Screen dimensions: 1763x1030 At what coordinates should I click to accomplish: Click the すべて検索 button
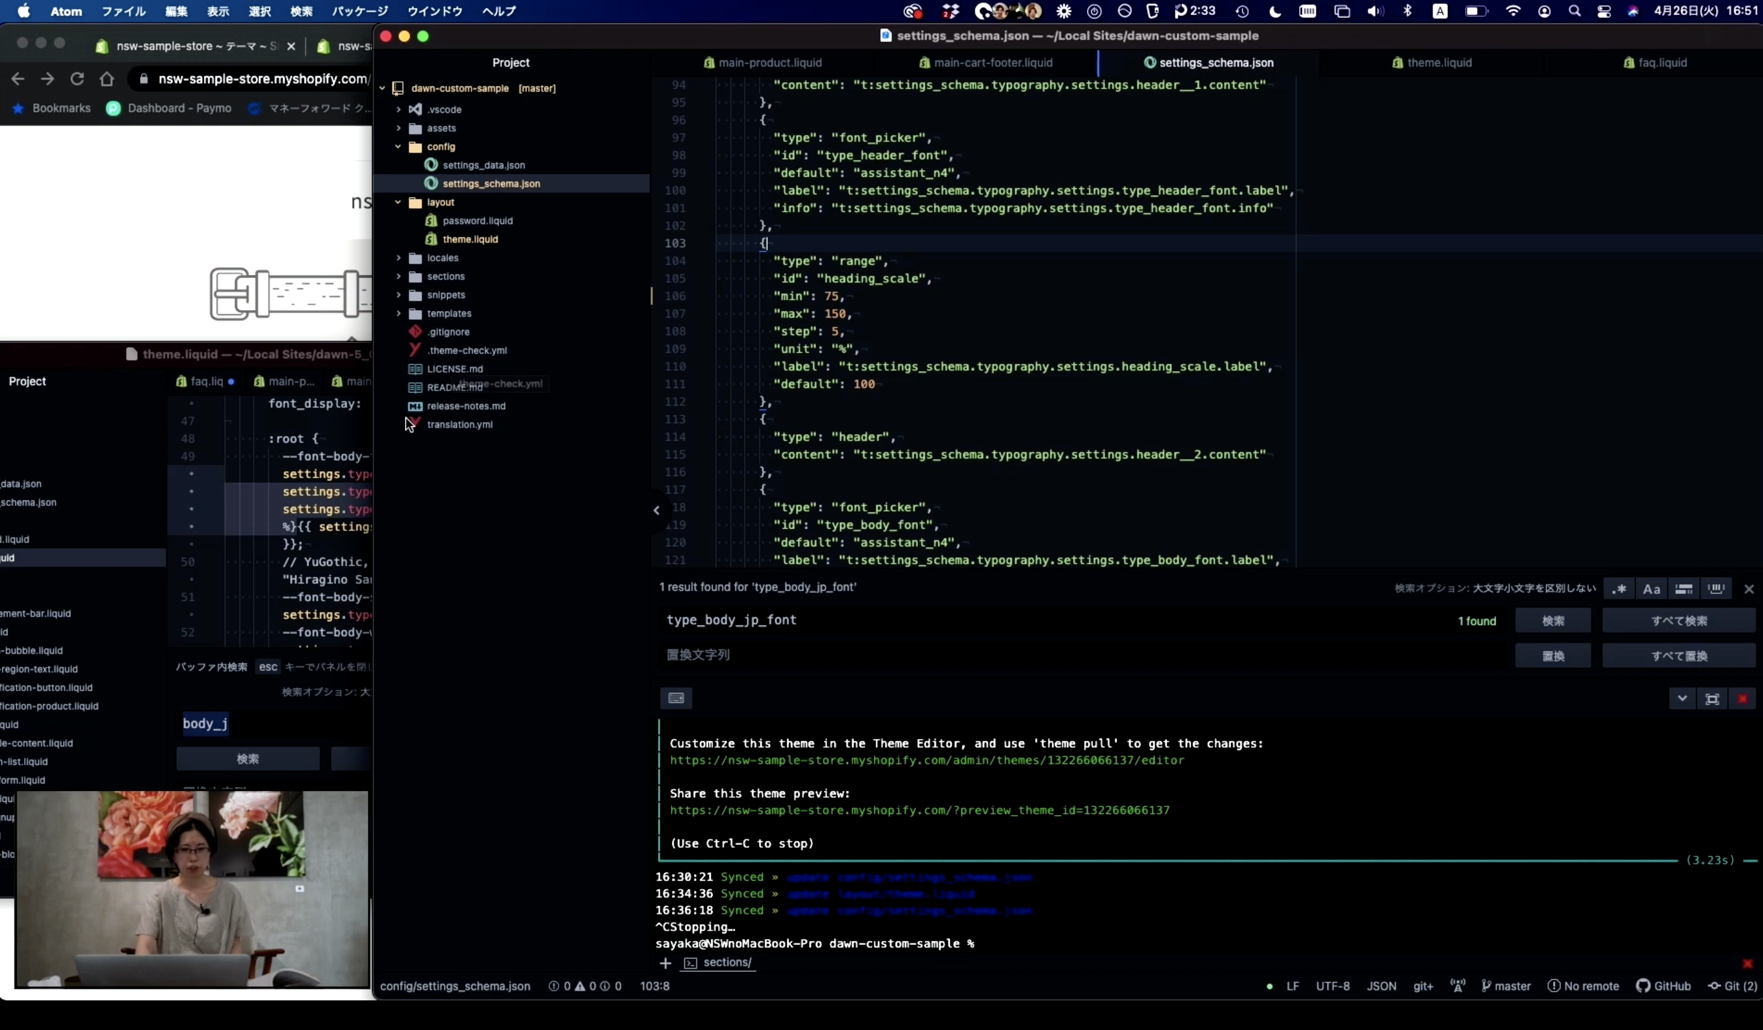pyautogui.click(x=1678, y=621)
